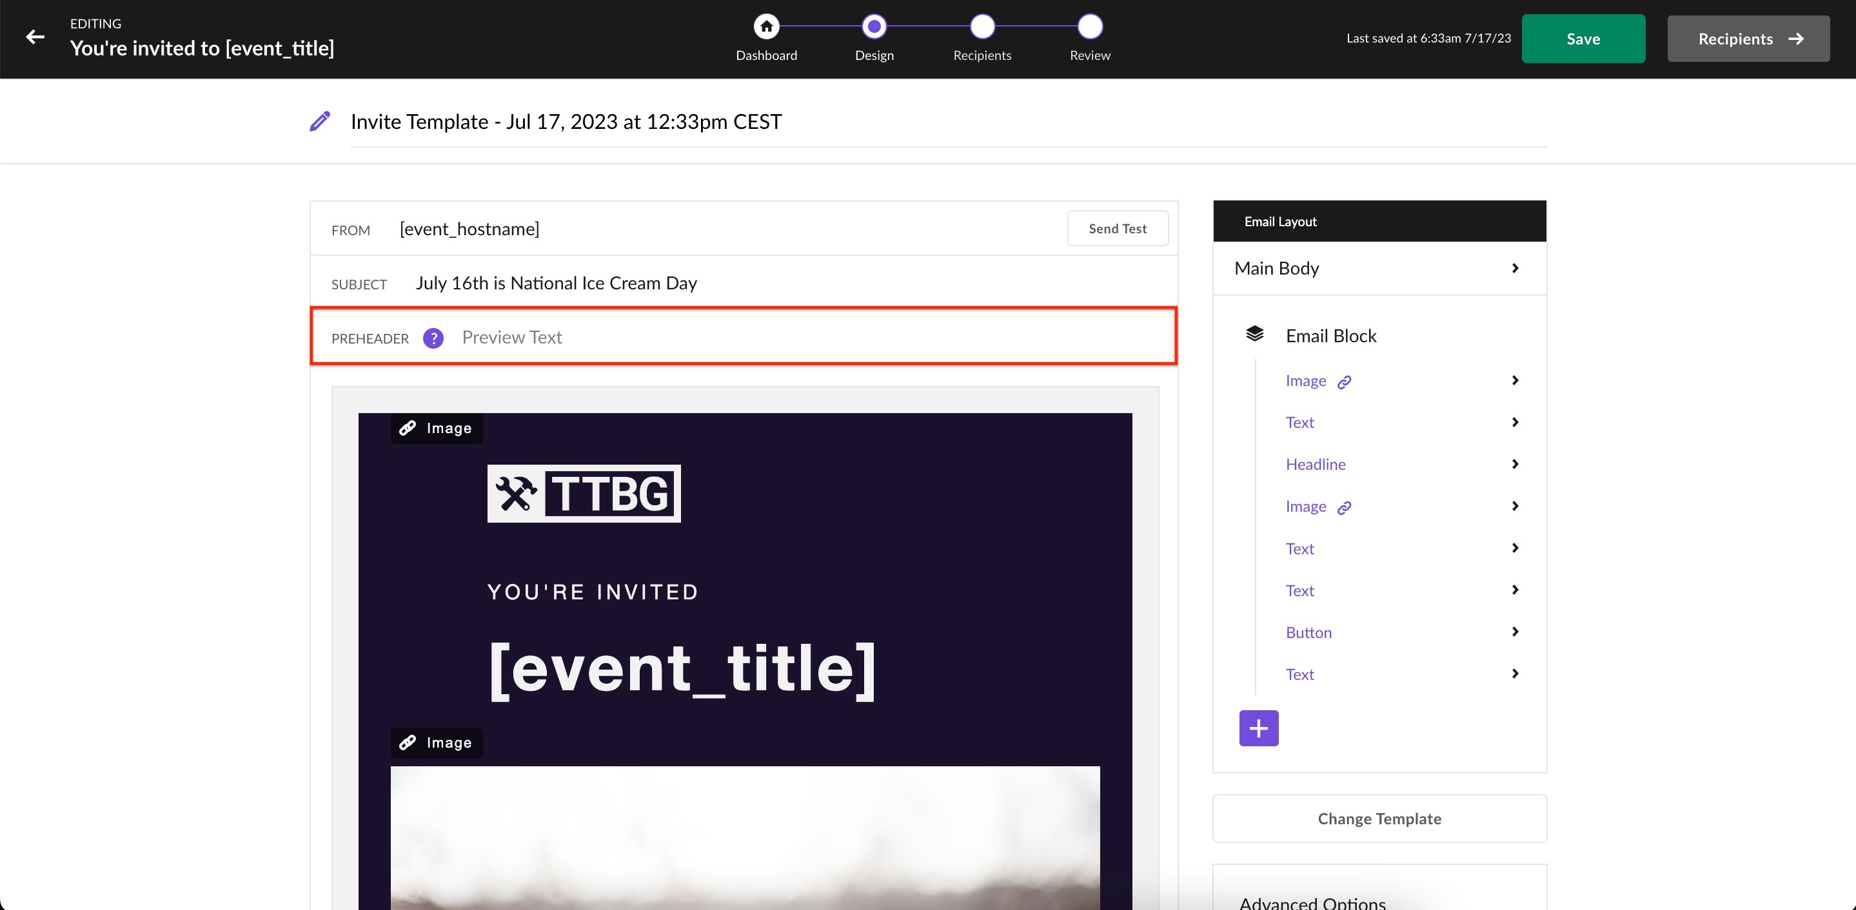Click the Change Template button
The width and height of the screenshot is (1856, 910).
pos(1379,818)
